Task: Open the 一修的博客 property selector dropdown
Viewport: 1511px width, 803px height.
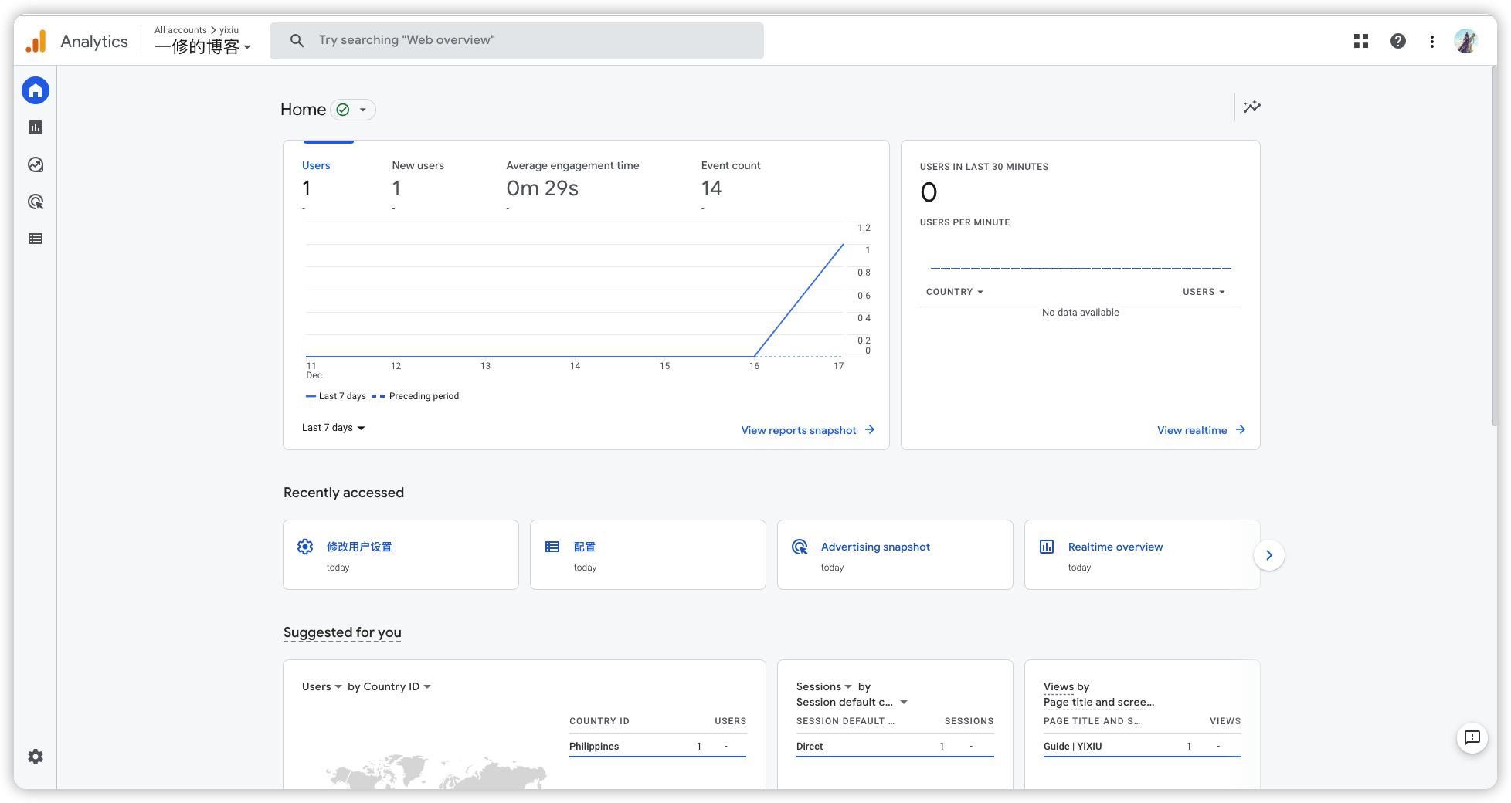Action: click(202, 46)
